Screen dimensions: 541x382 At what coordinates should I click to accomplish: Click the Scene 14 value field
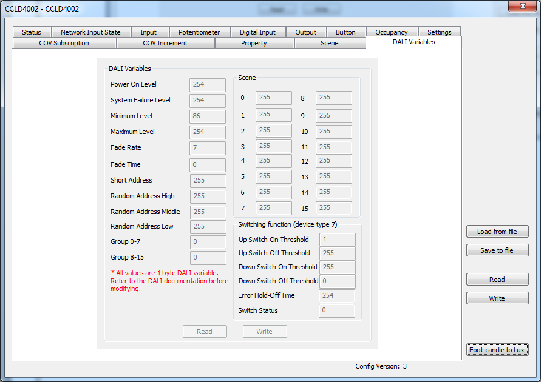pyautogui.click(x=333, y=192)
